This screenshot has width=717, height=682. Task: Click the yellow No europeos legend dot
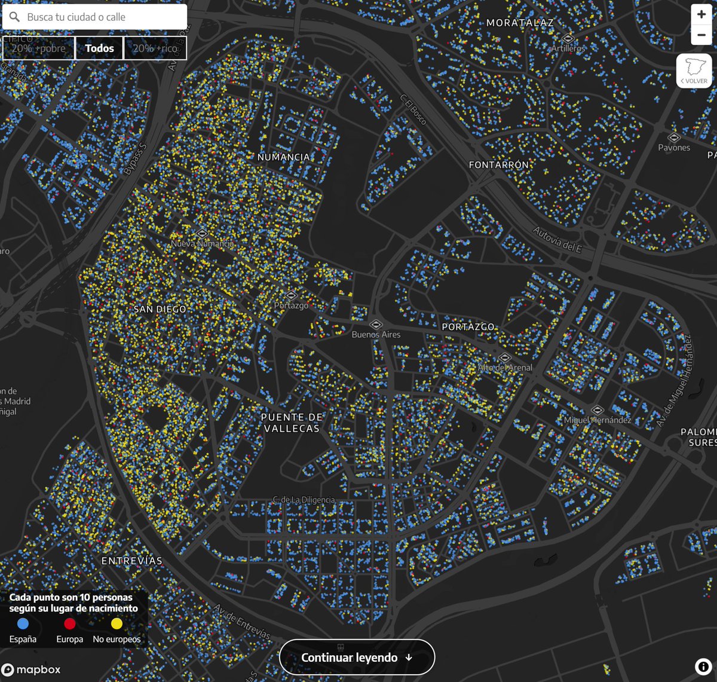117,623
